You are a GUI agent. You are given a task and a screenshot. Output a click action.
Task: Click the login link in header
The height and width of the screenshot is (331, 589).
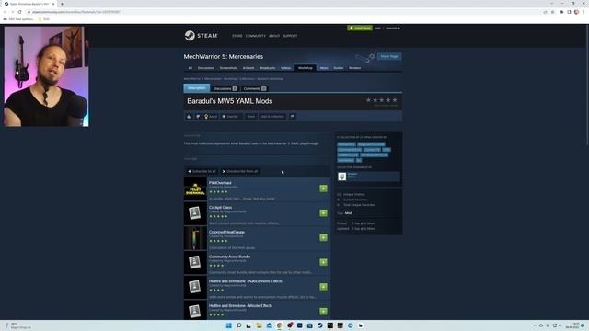coord(377,29)
